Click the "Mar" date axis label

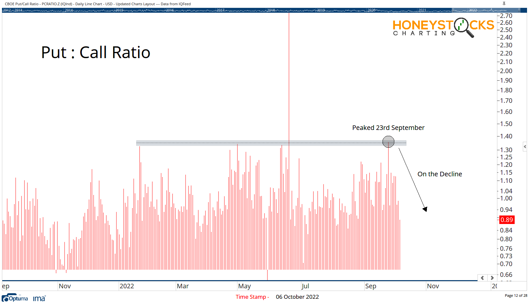click(183, 286)
